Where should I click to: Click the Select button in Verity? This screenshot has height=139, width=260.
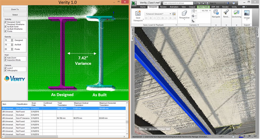pyautogui.click(x=15, y=15)
